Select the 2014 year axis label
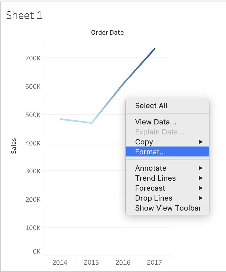The width and height of the screenshot is (226, 272). 60,262
